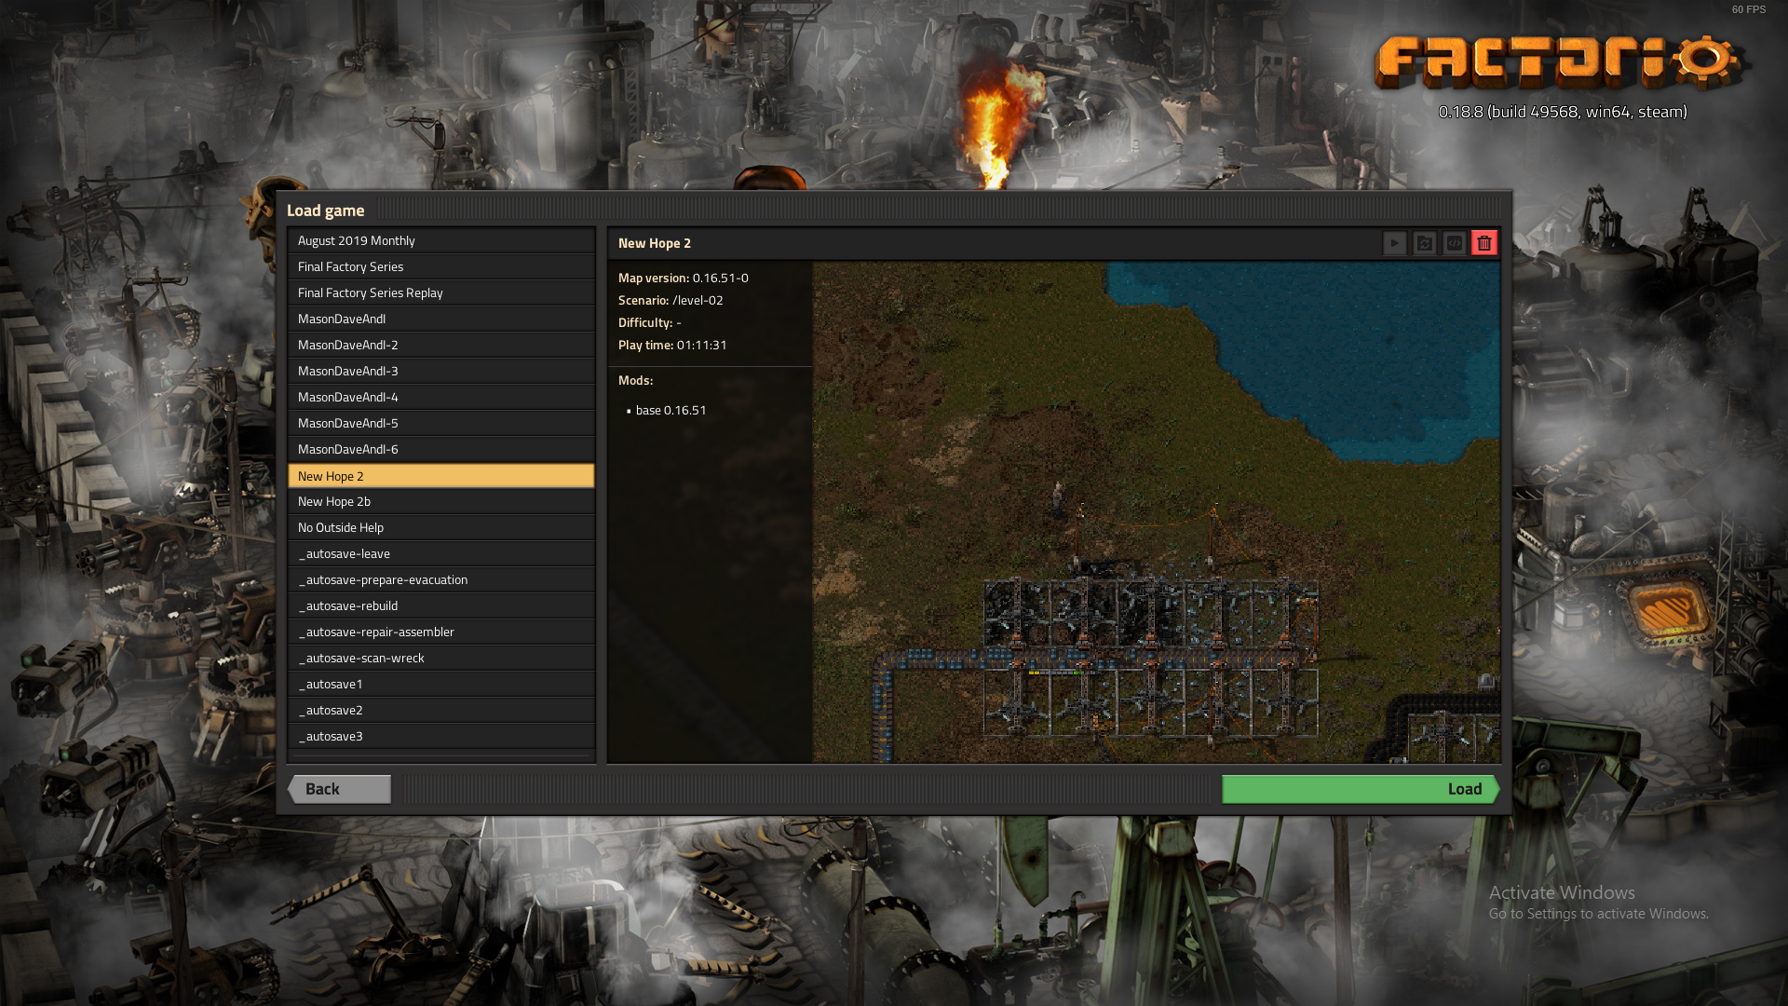
Task: Select the MasonDaveAndI-6 save
Action: click(x=441, y=449)
